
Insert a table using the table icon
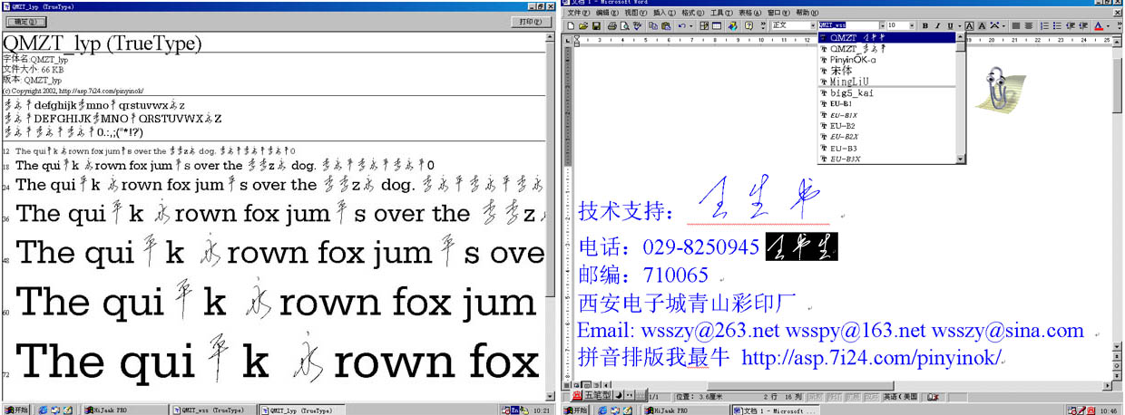point(717,25)
